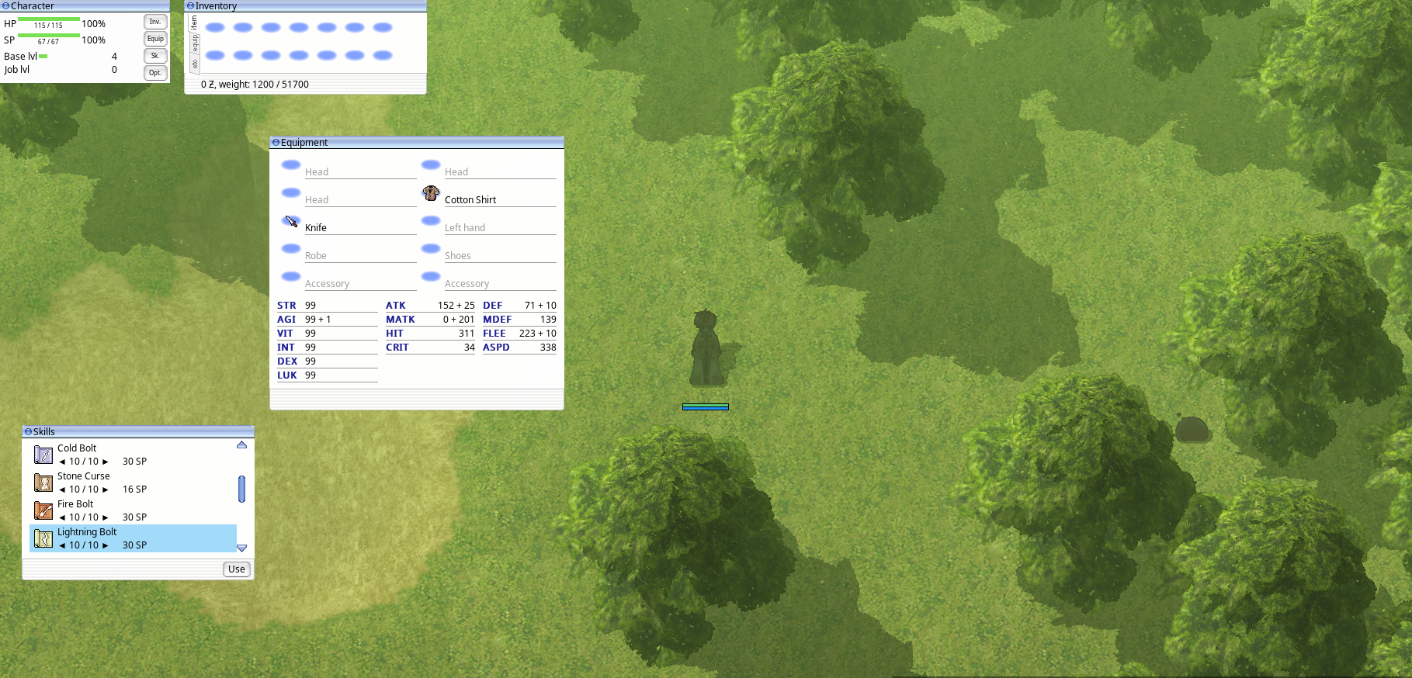Select the Cold Bolt skill icon
This screenshot has height=678, width=1412.
click(43, 455)
